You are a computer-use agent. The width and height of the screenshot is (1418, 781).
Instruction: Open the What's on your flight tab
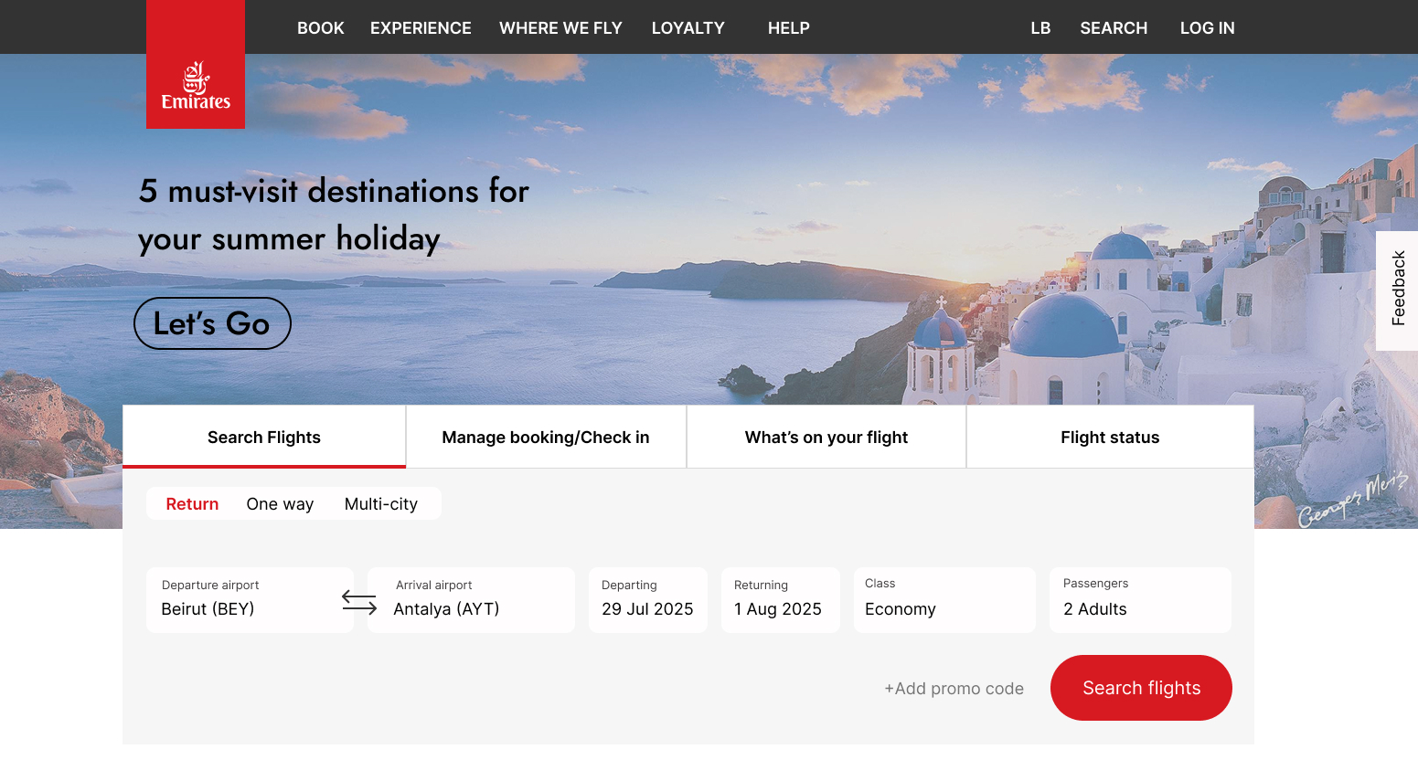click(826, 438)
